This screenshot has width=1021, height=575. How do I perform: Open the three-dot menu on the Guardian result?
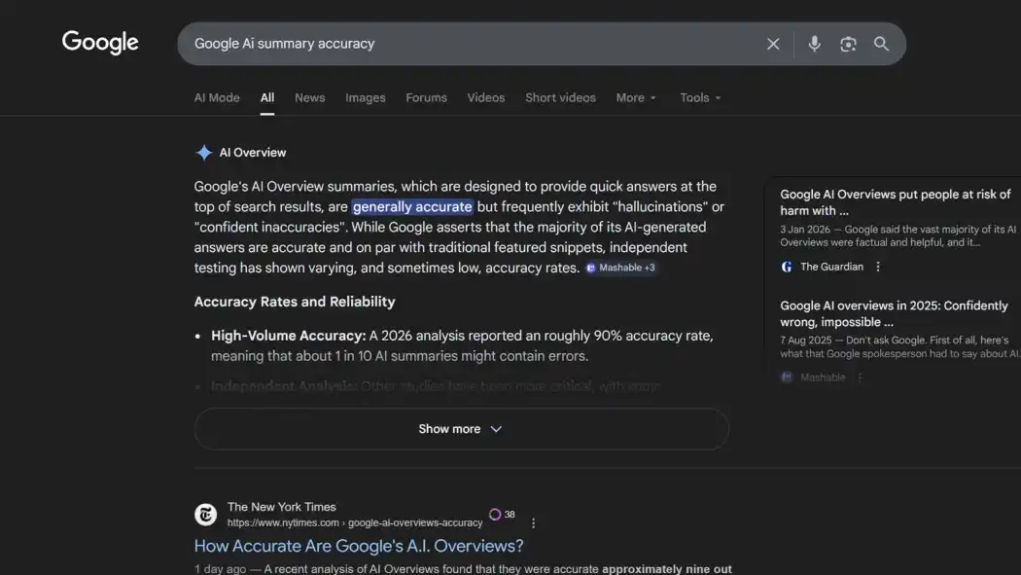[x=878, y=266]
